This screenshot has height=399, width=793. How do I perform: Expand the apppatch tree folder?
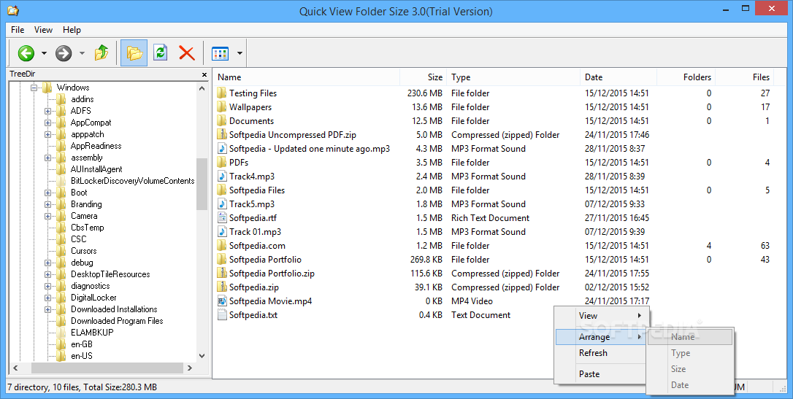[48, 134]
